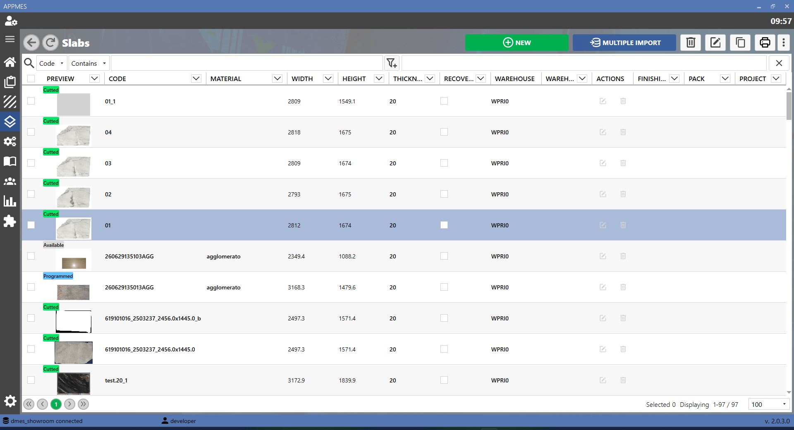
Task: Open the page size 100 dropdown
Action: [x=768, y=404]
